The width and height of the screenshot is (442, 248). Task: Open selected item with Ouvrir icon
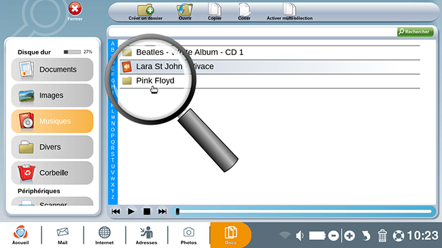click(x=185, y=11)
